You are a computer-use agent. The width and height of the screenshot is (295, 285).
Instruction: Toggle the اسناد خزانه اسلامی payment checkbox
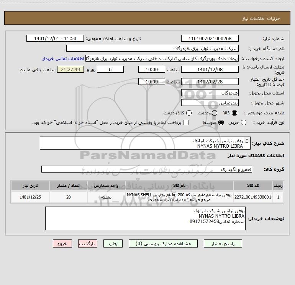[x=186, y=122]
